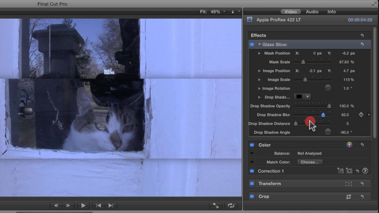This screenshot has width=379, height=213.
Task: Jump to the next edit point
Action: coord(111,206)
